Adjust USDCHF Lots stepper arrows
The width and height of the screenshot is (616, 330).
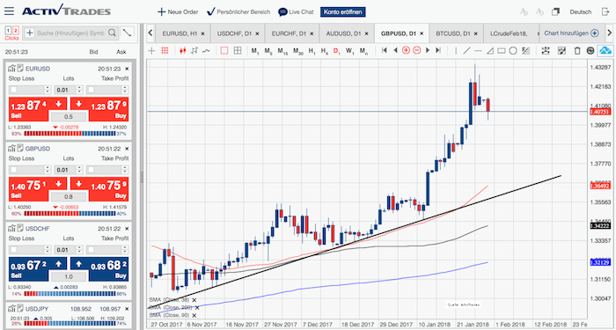80,250
